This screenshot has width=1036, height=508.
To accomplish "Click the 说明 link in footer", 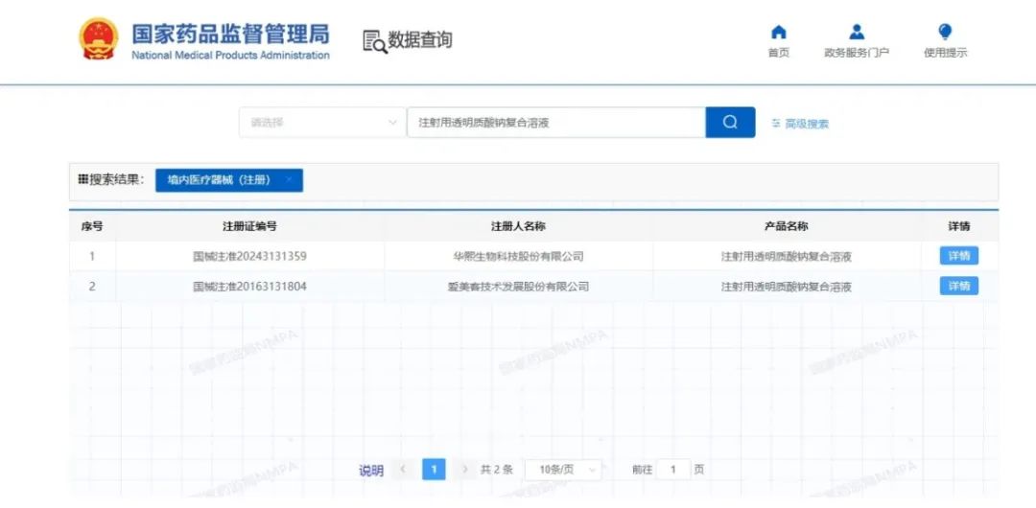I will click(x=371, y=471).
